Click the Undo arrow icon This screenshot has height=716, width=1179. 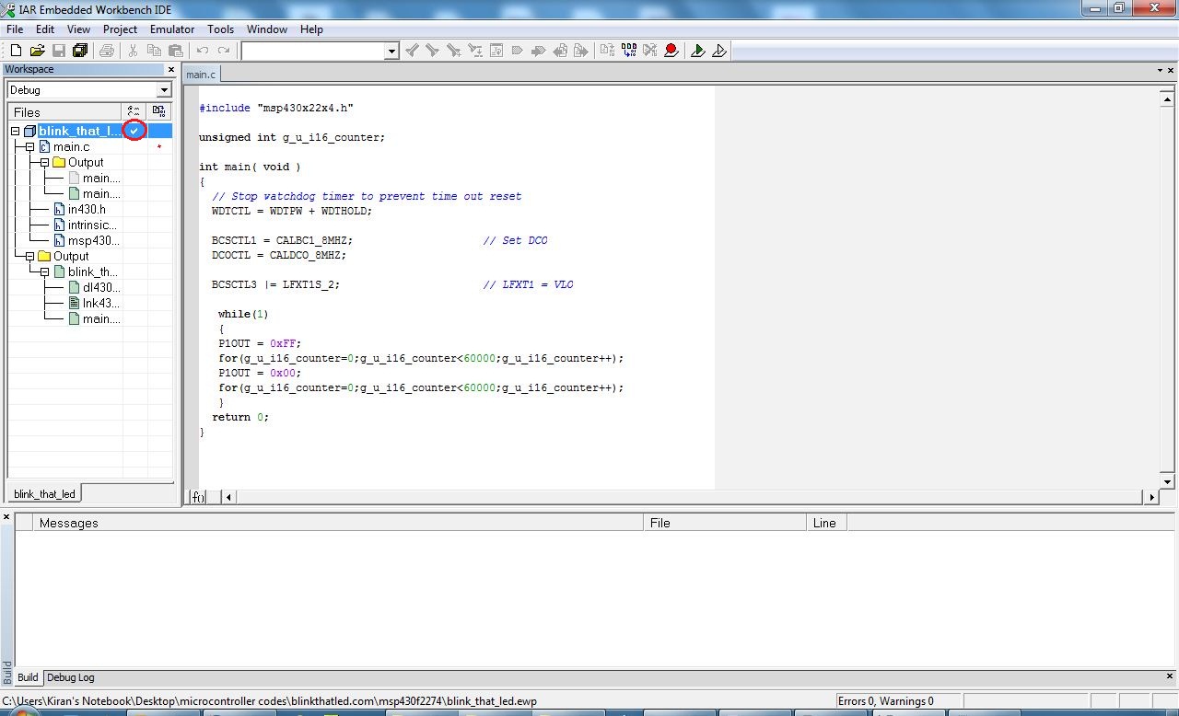(203, 51)
